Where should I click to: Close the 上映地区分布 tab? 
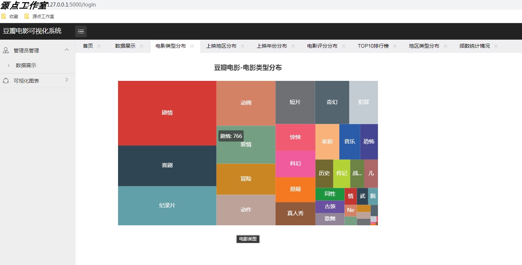click(243, 46)
